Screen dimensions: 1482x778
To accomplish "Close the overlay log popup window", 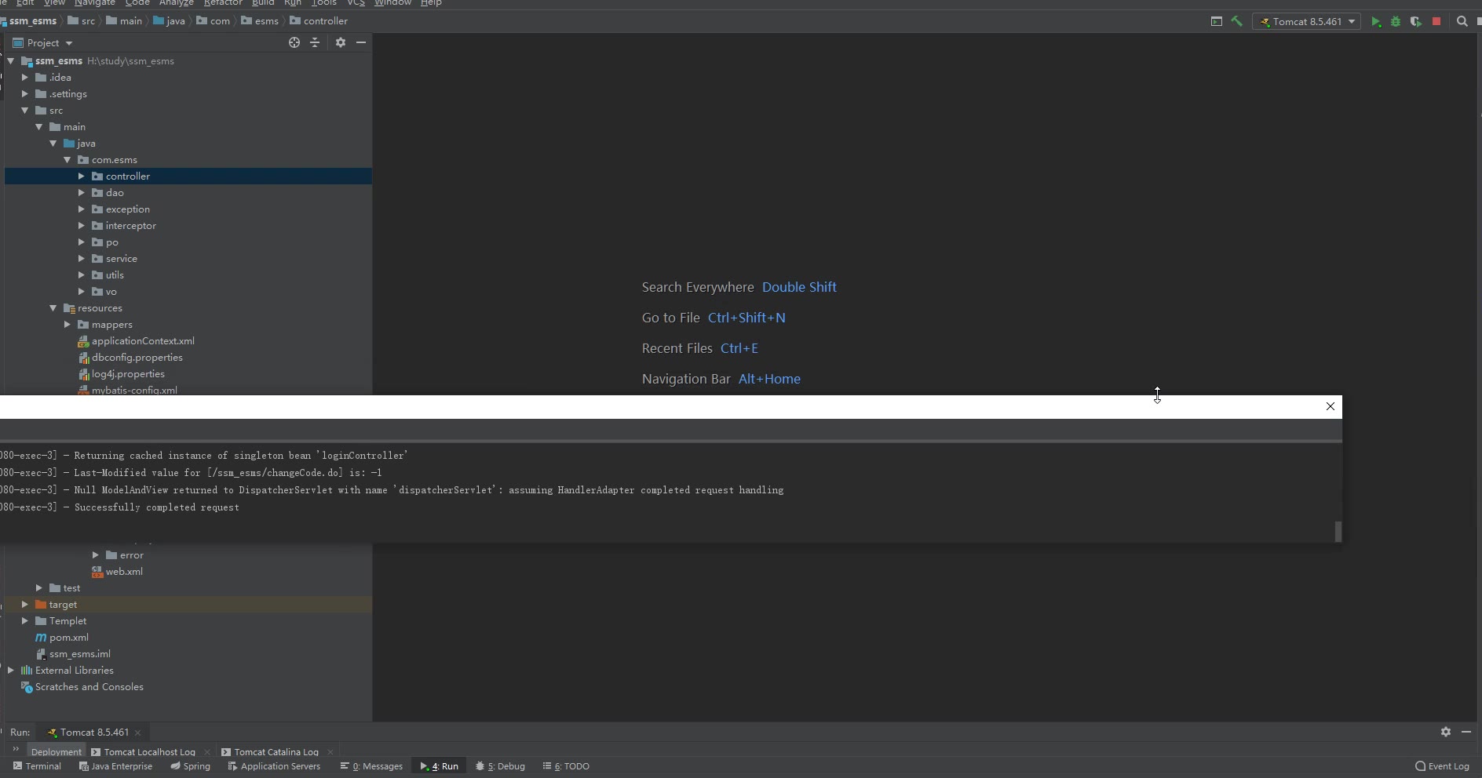I will tap(1330, 406).
